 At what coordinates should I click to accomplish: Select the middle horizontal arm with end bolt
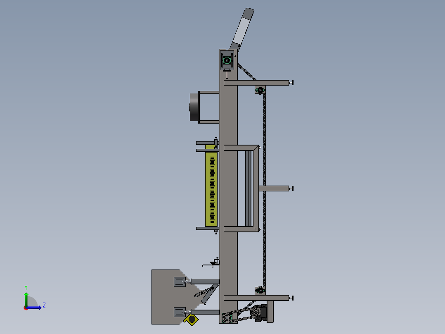[276, 188]
